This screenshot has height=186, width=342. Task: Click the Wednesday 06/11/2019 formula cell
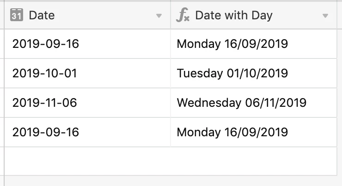click(254, 103)
